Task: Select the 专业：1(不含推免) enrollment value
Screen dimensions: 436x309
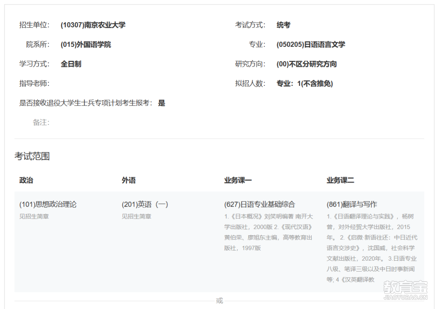Action: 304,83
